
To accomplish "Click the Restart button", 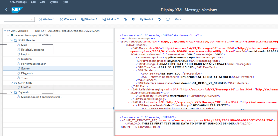I will (147, 19).
